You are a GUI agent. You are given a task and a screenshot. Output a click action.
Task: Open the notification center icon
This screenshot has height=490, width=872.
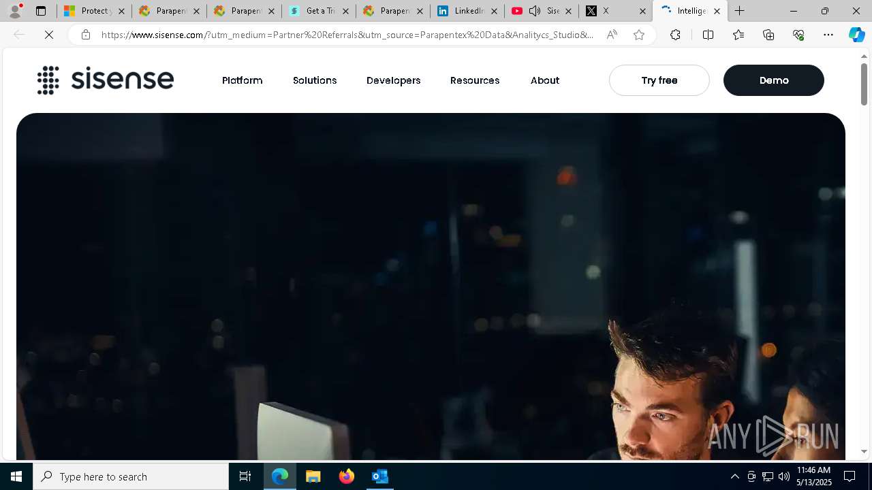pos(850,476)
